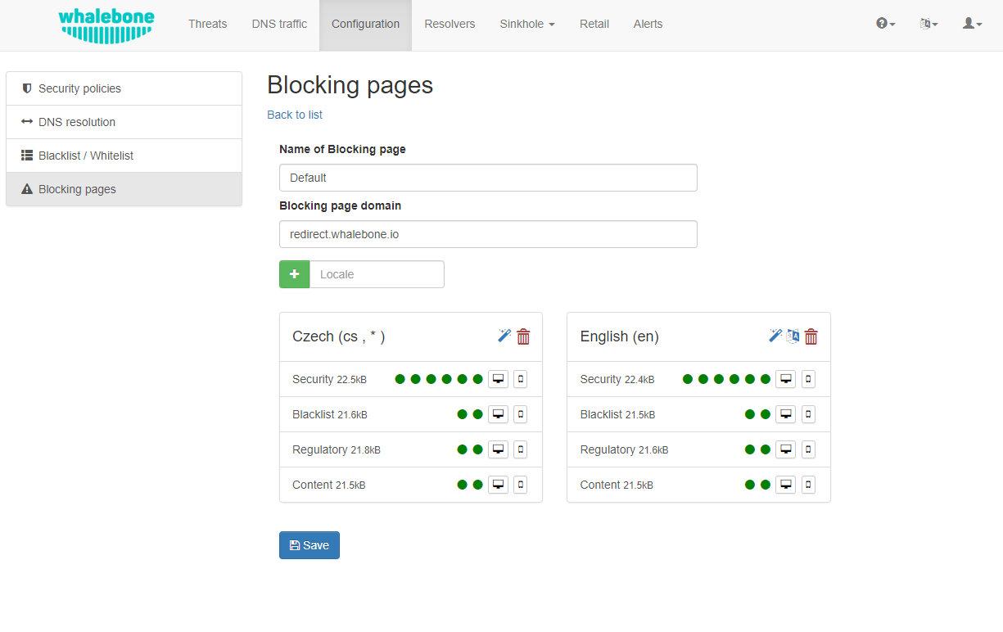Screen dimensions: 1003x632
Task: Open the DNS traffic tab
Action: point(279,24)
